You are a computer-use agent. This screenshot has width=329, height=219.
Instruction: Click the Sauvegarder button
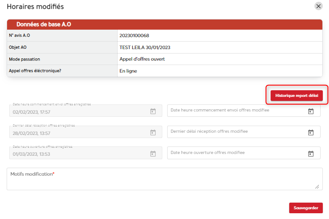[x=306, y=208]
